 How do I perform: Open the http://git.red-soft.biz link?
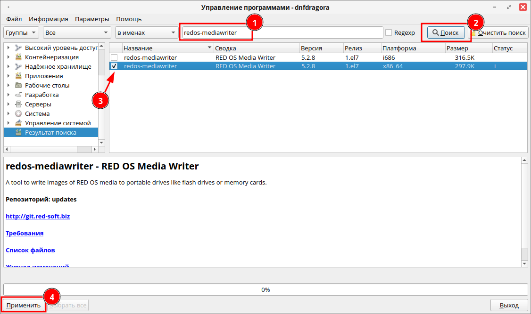38,217
